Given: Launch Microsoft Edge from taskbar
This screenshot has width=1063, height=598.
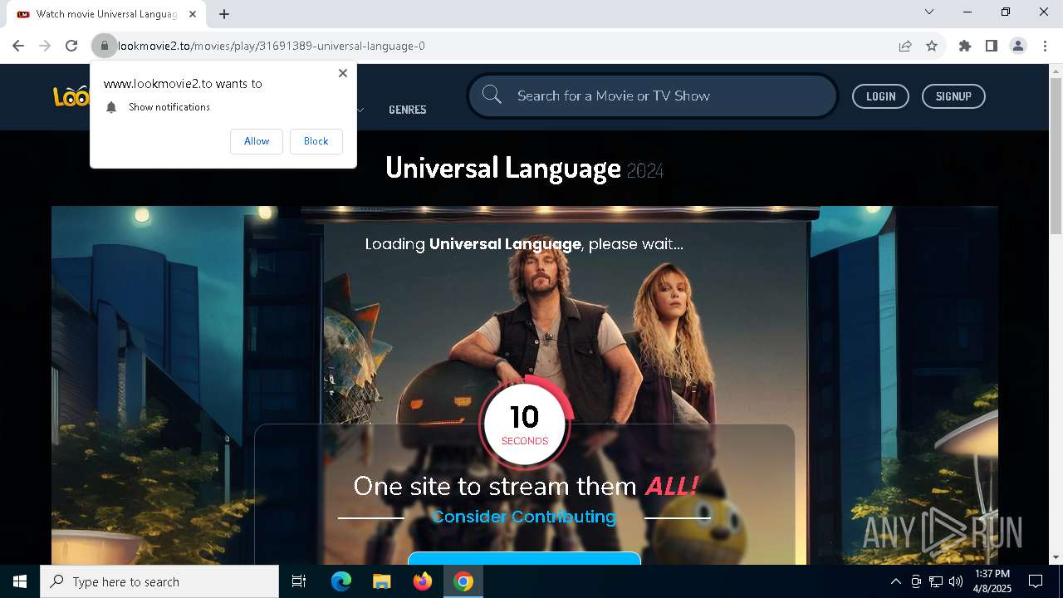Looking at the screenshot, I should click(x=341, y=581).
